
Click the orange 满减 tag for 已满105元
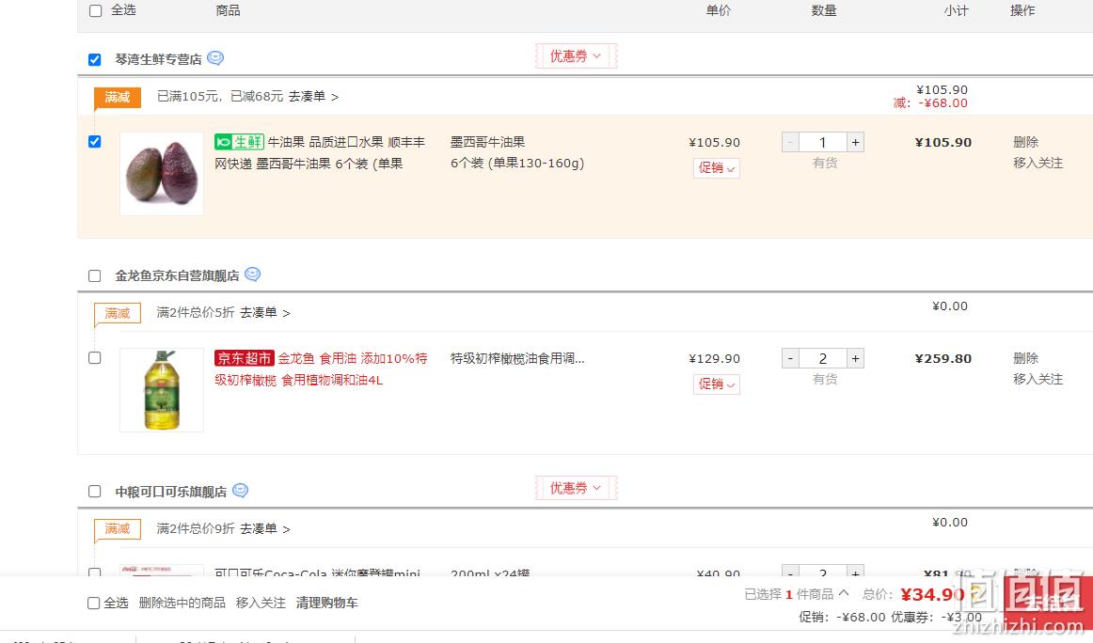point(118,98)
